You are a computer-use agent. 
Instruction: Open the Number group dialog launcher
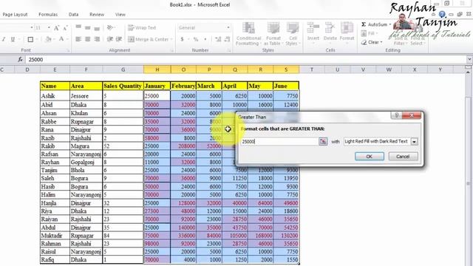click(x=229, y=50)
